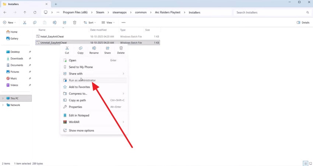Sort by the Type column header

(123, 30)
